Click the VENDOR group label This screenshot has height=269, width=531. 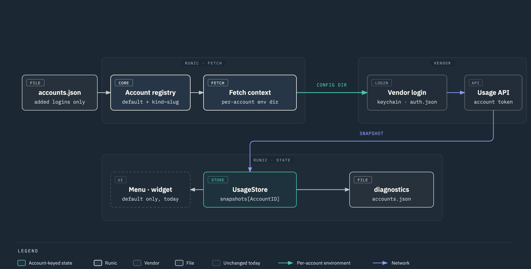pos(442,63)
